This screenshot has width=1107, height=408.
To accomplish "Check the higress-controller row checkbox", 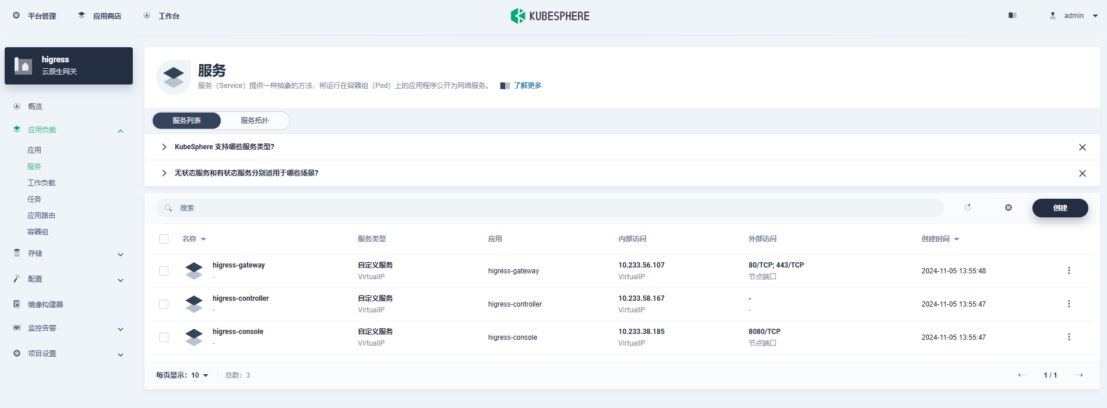I will [x=164, y=304].
